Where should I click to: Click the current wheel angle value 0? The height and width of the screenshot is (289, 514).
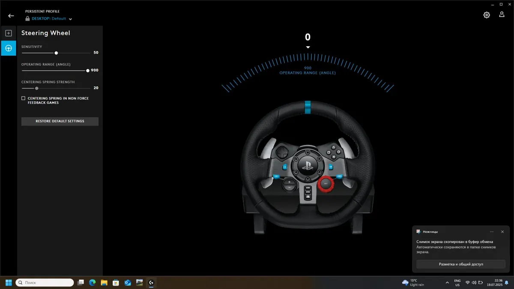point(308,37)
